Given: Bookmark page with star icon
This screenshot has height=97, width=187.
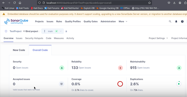Looking at the screenshot, I should point(149,3).
